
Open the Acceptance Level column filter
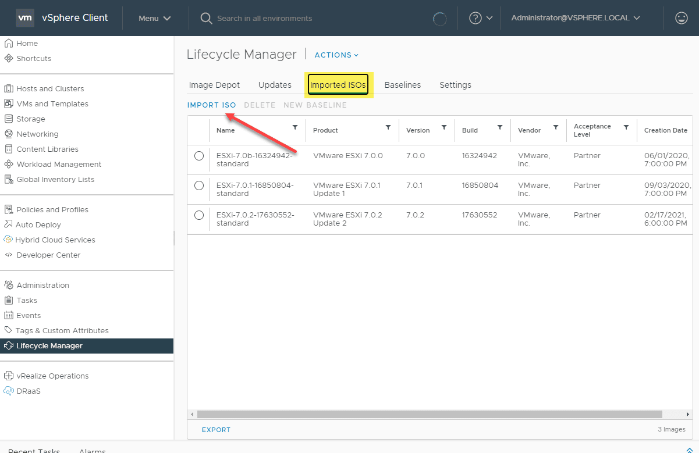pyautogui.click(x=626, y=127)
